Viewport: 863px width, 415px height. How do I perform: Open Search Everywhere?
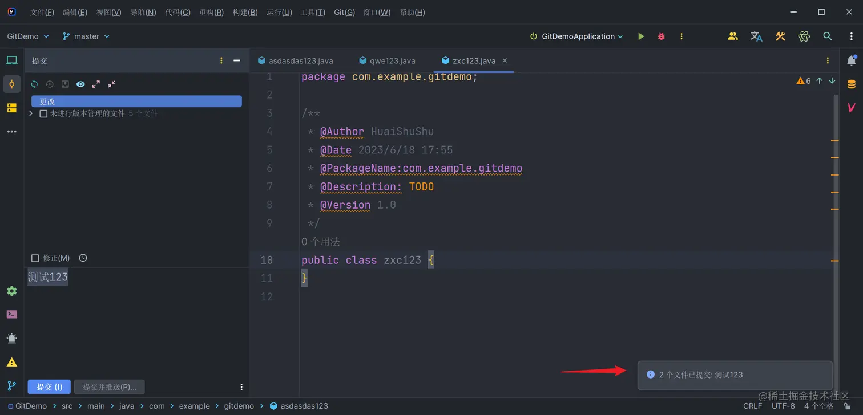pyautogui.click(x=827, y=36)
